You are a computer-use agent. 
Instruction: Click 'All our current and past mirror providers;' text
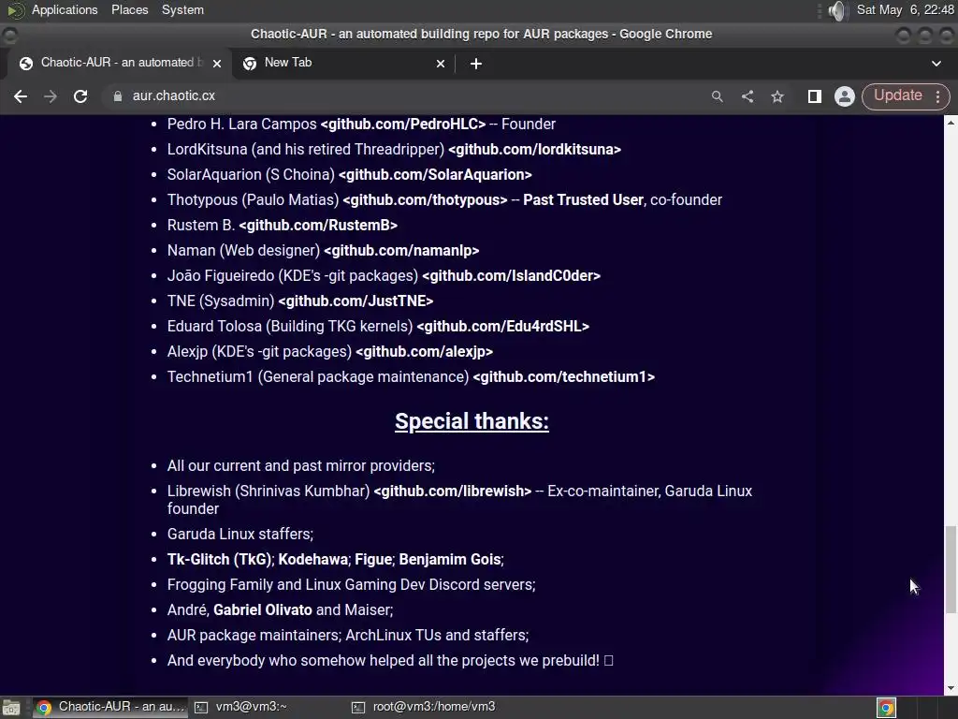pos(301,466)
